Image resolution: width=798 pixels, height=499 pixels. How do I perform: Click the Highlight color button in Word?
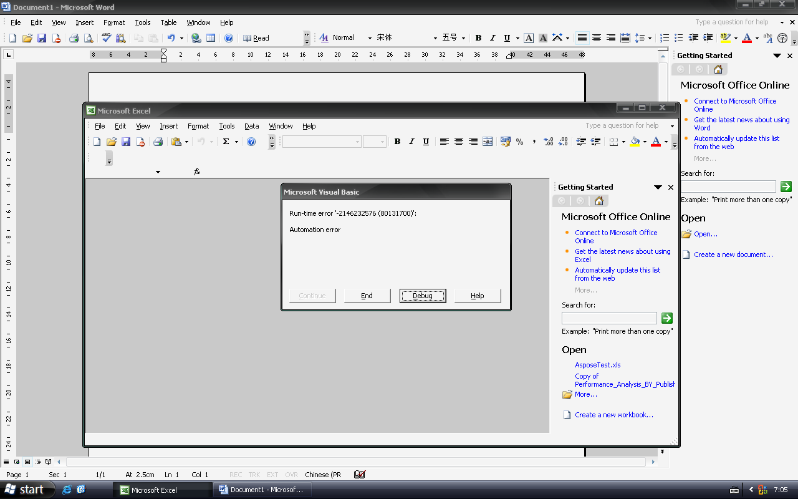click(724, 38)
